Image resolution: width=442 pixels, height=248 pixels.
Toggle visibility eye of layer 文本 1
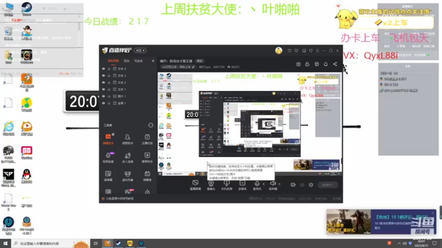[x=103, y=89]
